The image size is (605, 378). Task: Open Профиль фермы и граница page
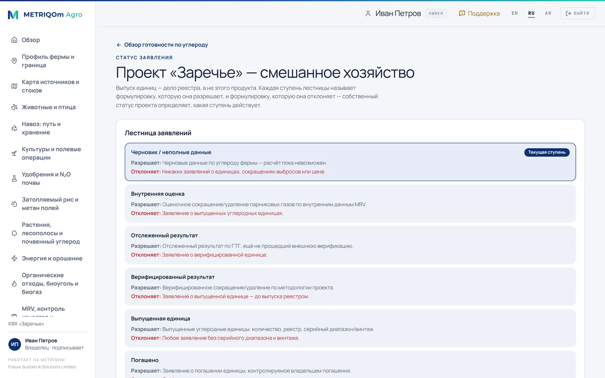[48, 61]
